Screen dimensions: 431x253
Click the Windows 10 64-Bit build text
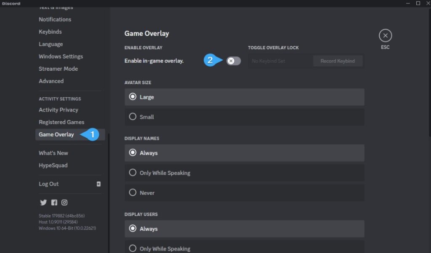(67, 228)
